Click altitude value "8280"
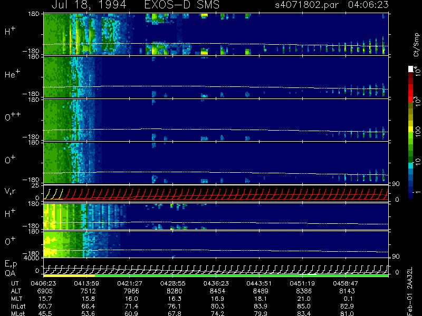422x316 pixels. pos(175,291)
